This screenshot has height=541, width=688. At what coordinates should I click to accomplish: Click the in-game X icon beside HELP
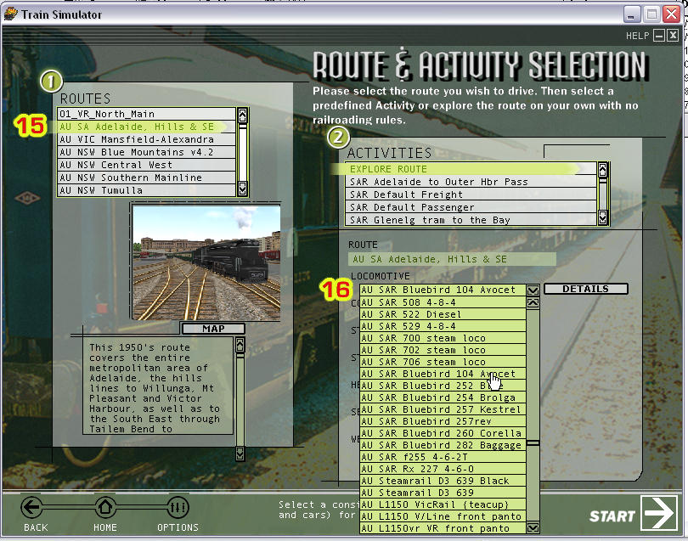pyautogui.click(x=673, y=36)
